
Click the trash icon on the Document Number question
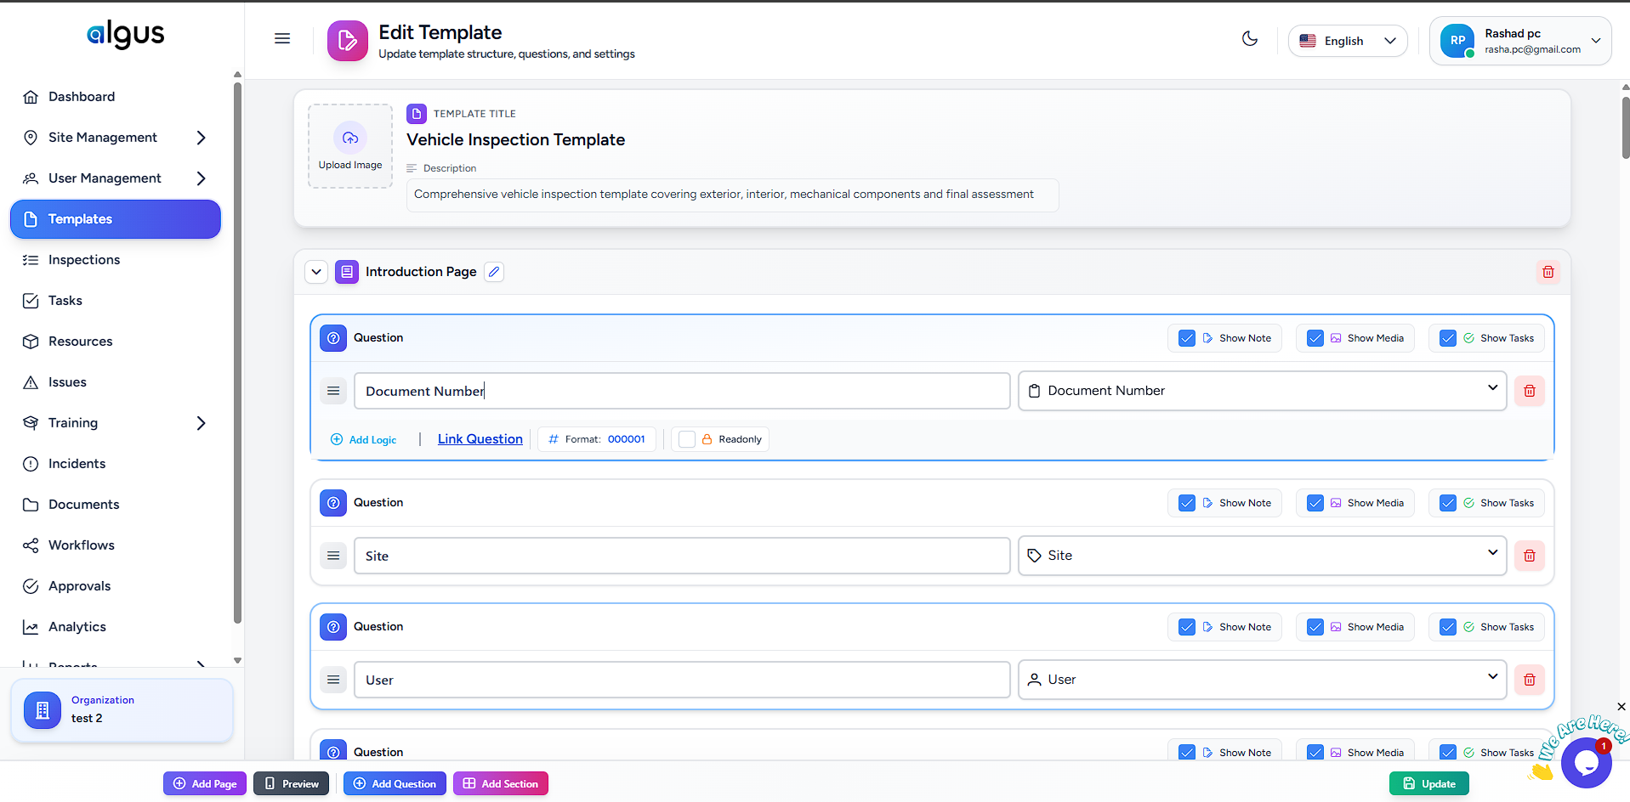click(1529, 390)
